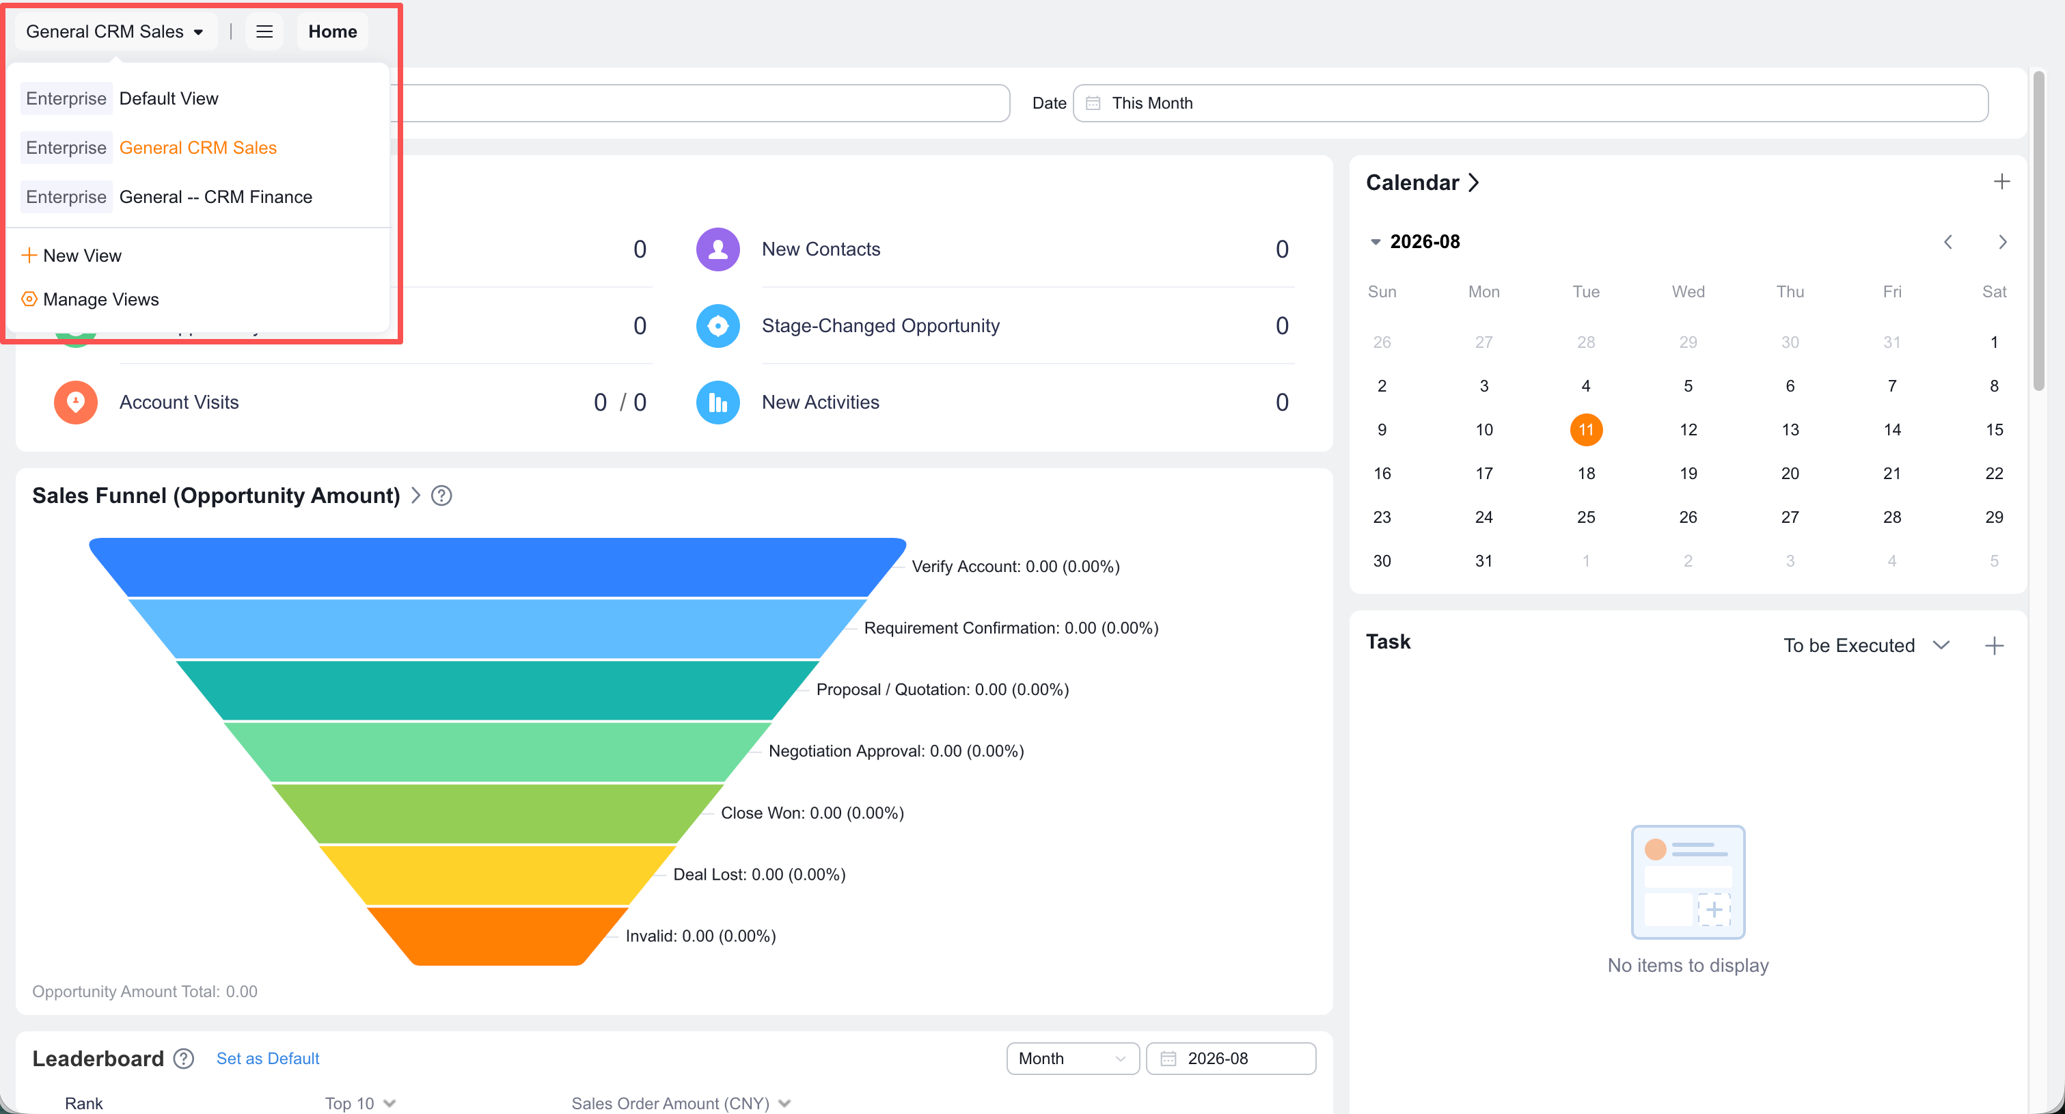Expand the Sales Order Amount (CNY) dropdown

point(681,1104)
